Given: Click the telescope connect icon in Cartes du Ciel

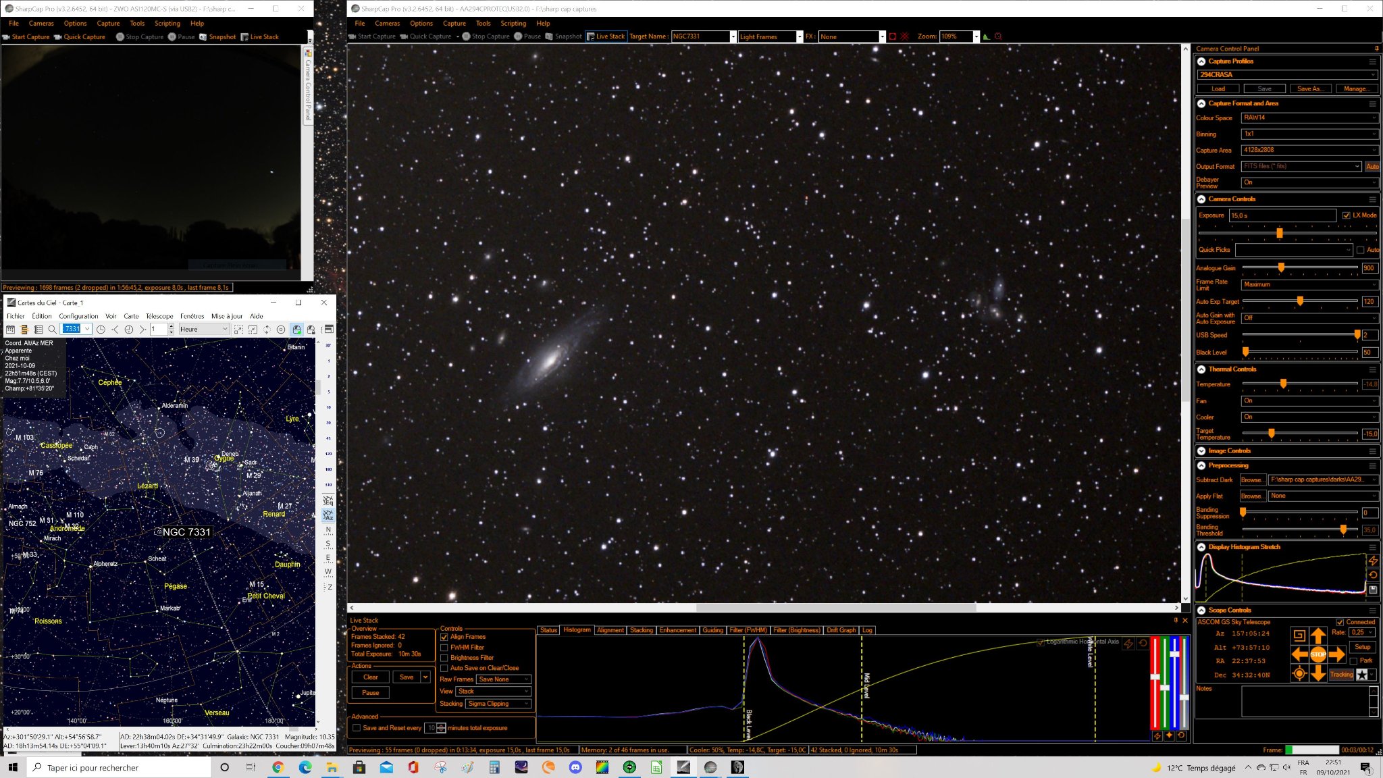Looking at the screenshot, I should [296, 330].
